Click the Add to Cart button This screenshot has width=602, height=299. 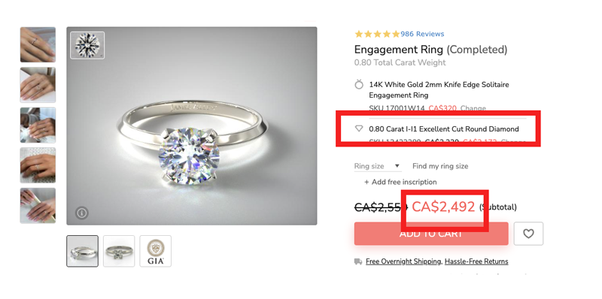[431, 234]
